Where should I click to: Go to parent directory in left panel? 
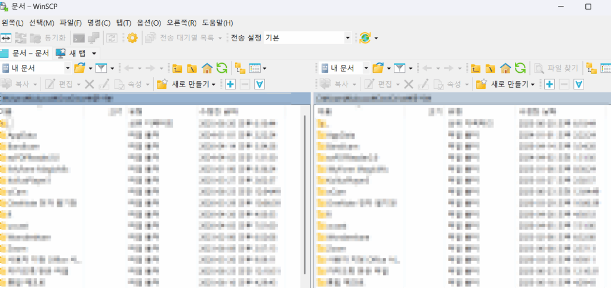[178, 69]
